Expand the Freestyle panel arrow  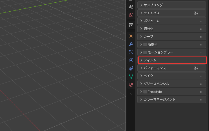pyautogui.click(x=141, y=92)
